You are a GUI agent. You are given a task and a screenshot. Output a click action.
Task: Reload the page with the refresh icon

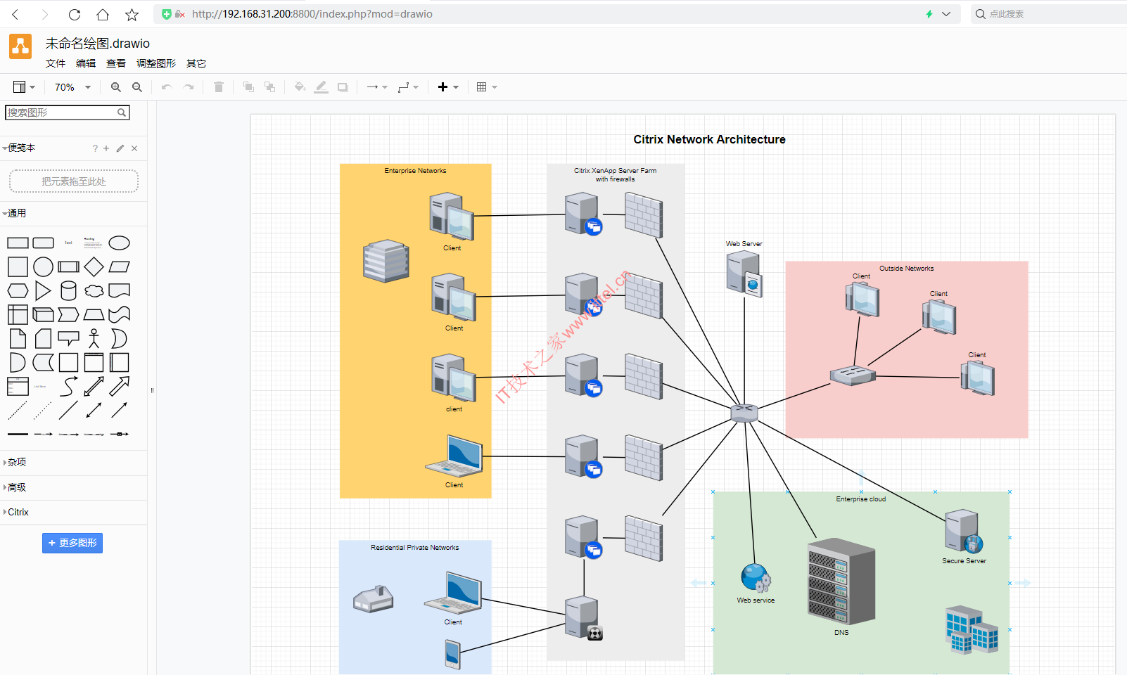pos(75,14)
